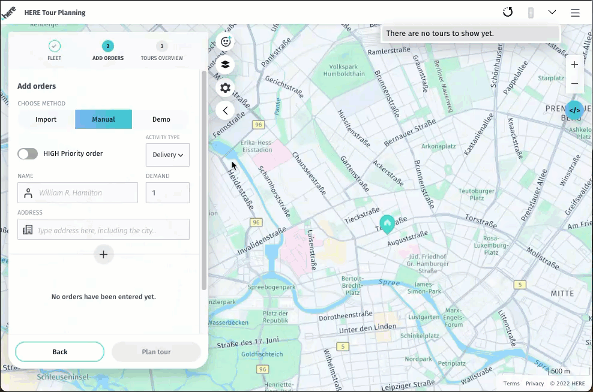Screen dimensions: 593x392
Task: Choose the Demo method
Action: point(161,119)
